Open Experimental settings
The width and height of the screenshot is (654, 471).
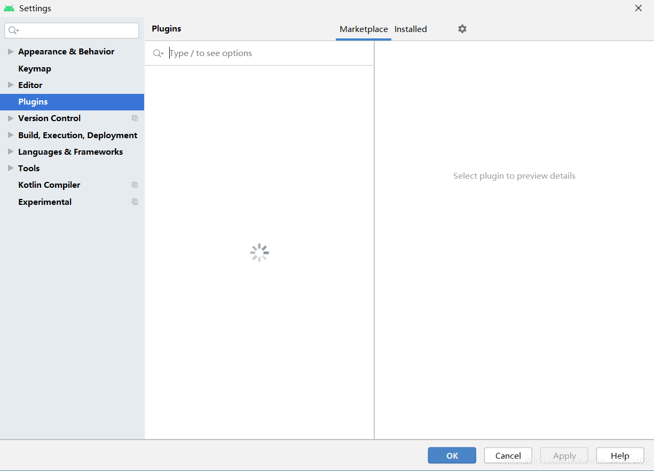pos(45,202)
